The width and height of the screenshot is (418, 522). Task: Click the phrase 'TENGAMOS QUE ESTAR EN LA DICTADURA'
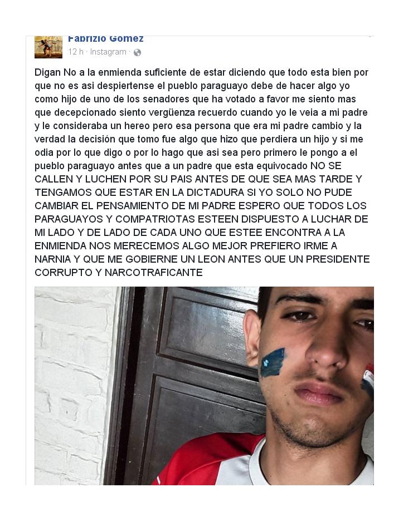(139, 193)
